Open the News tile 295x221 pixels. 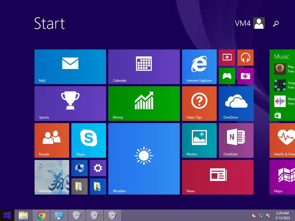tap(218, 177)
